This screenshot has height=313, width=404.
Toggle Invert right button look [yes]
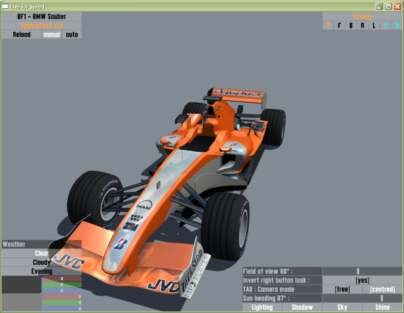(362, 280)
